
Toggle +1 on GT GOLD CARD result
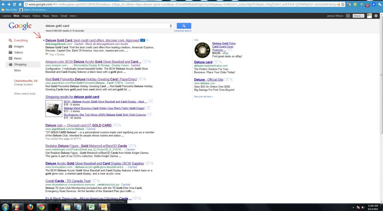coord(115,125)
